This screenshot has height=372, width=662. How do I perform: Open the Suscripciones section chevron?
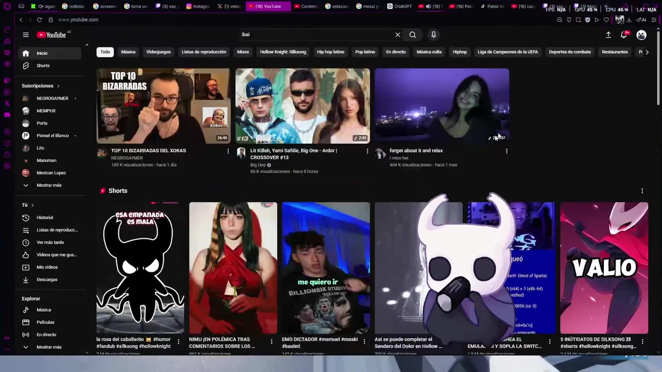coord(58,86)
